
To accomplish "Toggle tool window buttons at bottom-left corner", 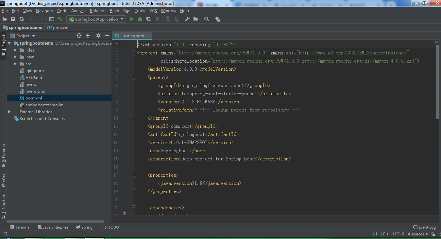I will (x=5, y=234).
